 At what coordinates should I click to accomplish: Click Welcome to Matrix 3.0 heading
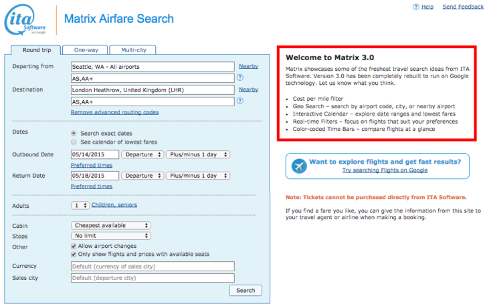[x=330, y=57]
